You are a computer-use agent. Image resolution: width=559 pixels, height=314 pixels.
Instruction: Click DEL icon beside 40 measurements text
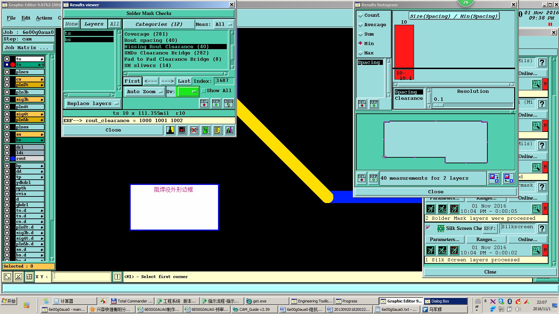pos(362,178)
